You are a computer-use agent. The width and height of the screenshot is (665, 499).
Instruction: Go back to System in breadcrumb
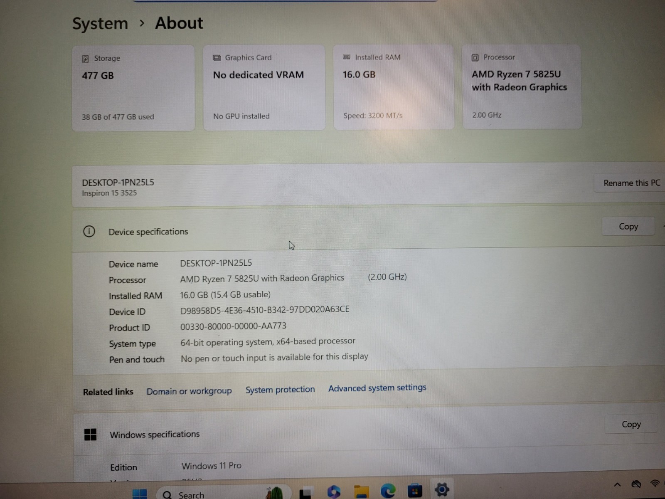pyautogui.click(x=100, y=23)
